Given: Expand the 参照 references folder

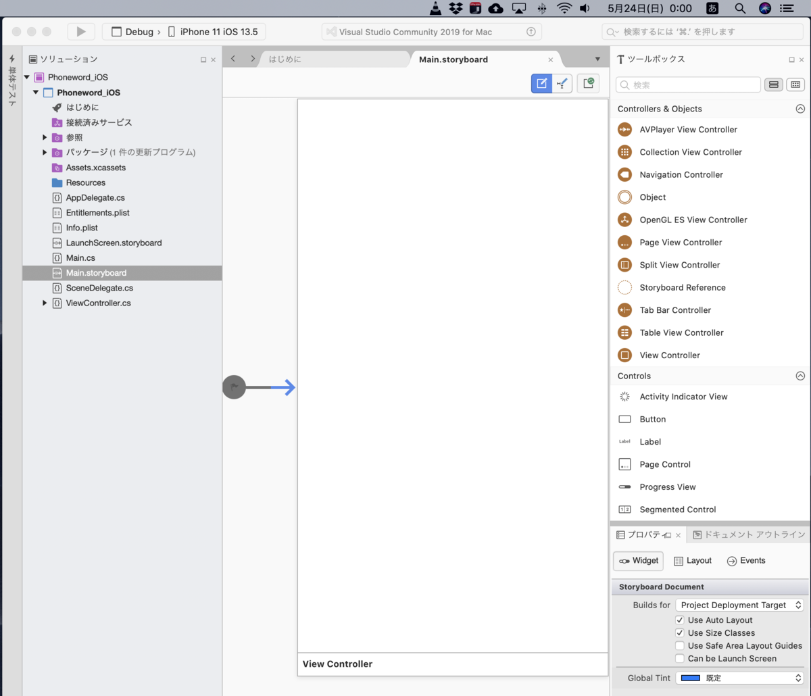Looking at the screenshot, I should click(45, 137).
